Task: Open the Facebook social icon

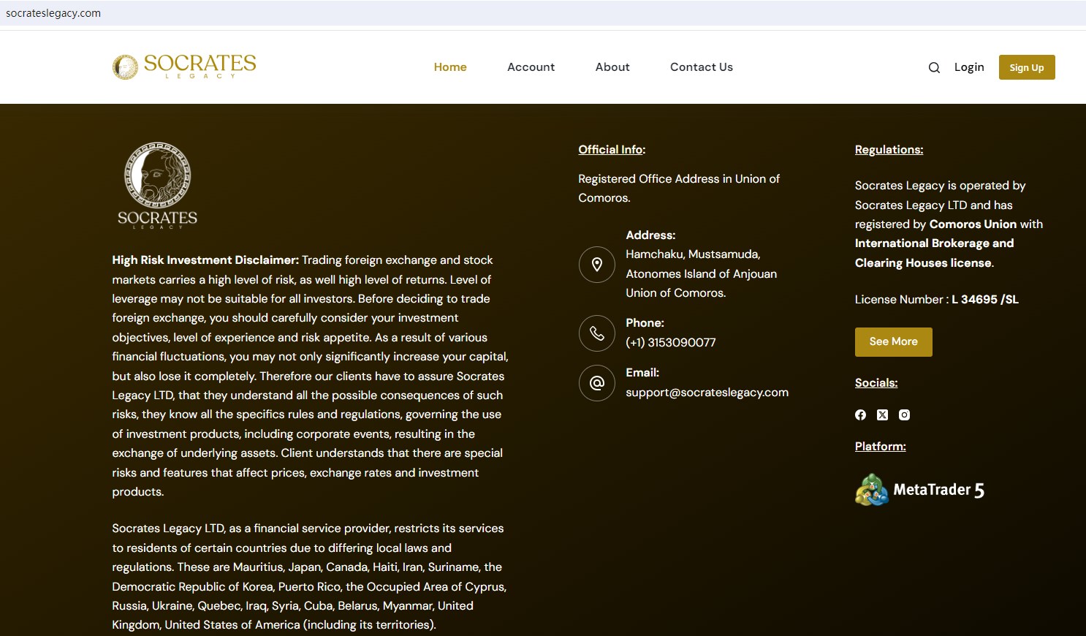Action: tap(861, 414)
